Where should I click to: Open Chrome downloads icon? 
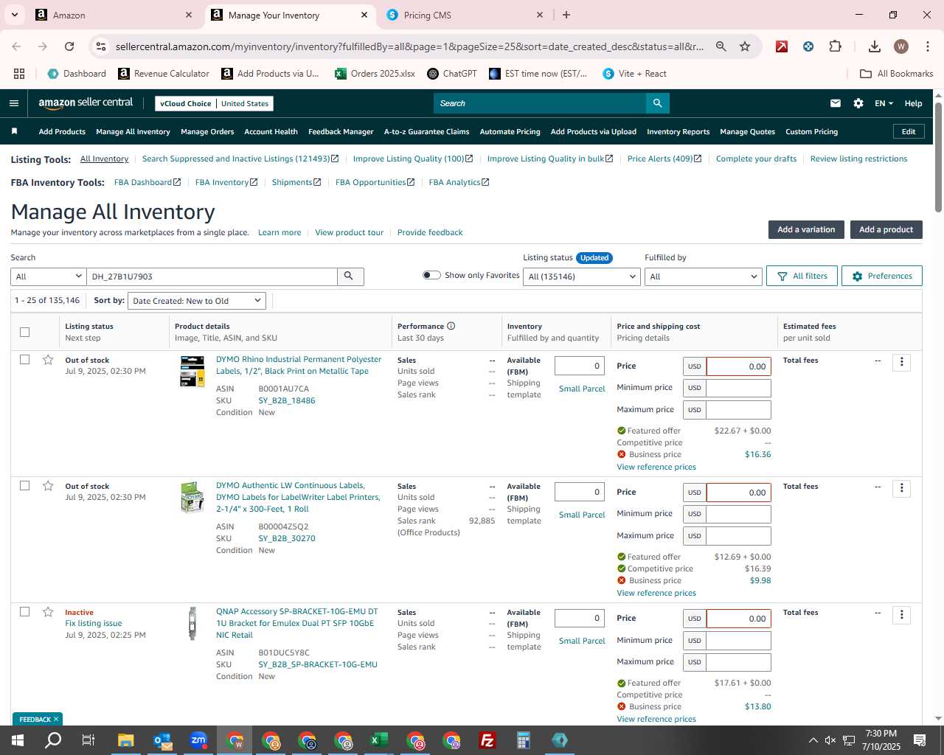pos(875,46)
